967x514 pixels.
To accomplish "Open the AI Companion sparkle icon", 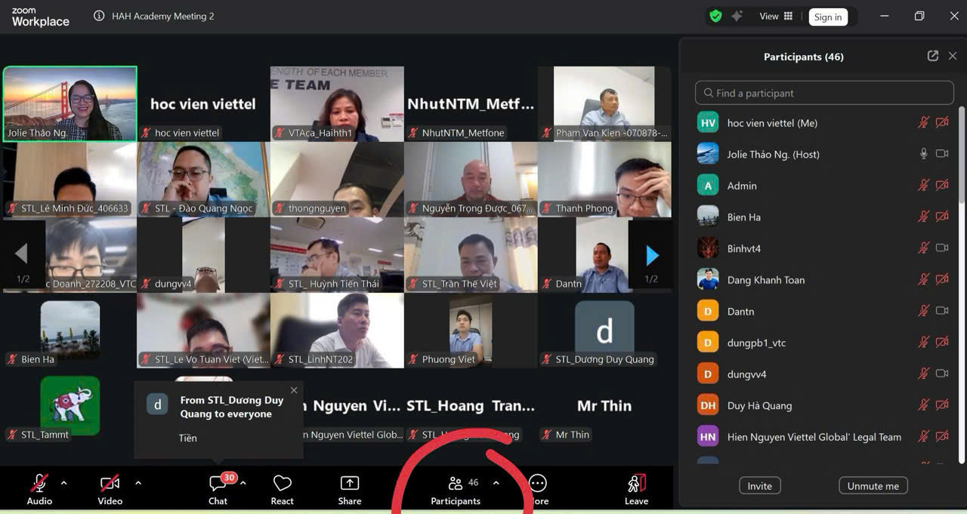I will tap(737, 16).
